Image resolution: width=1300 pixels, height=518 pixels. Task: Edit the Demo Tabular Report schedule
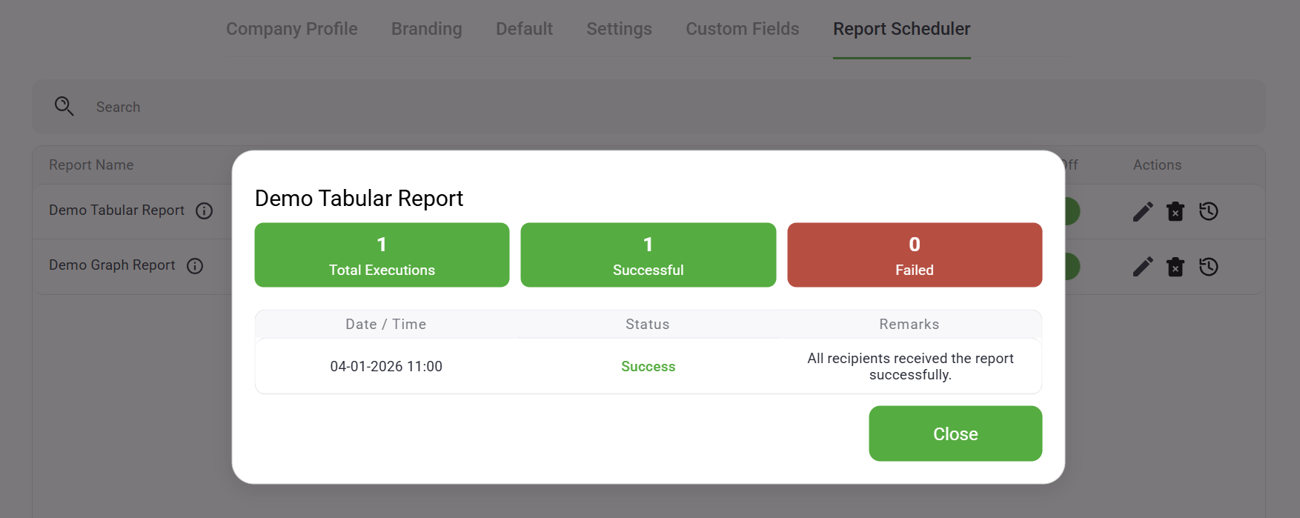[1142, 212]
